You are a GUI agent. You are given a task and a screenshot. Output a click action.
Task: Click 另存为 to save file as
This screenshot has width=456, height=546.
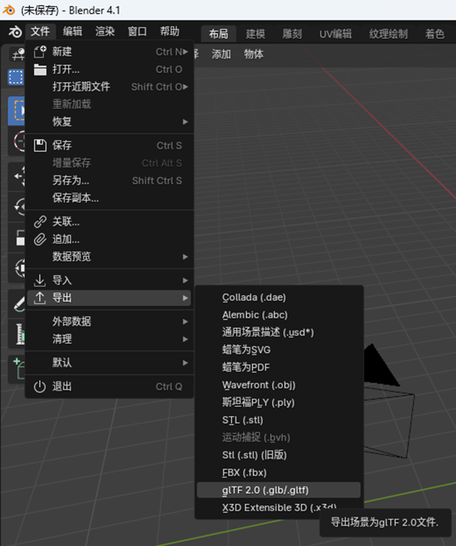click(x=71, y=181)
